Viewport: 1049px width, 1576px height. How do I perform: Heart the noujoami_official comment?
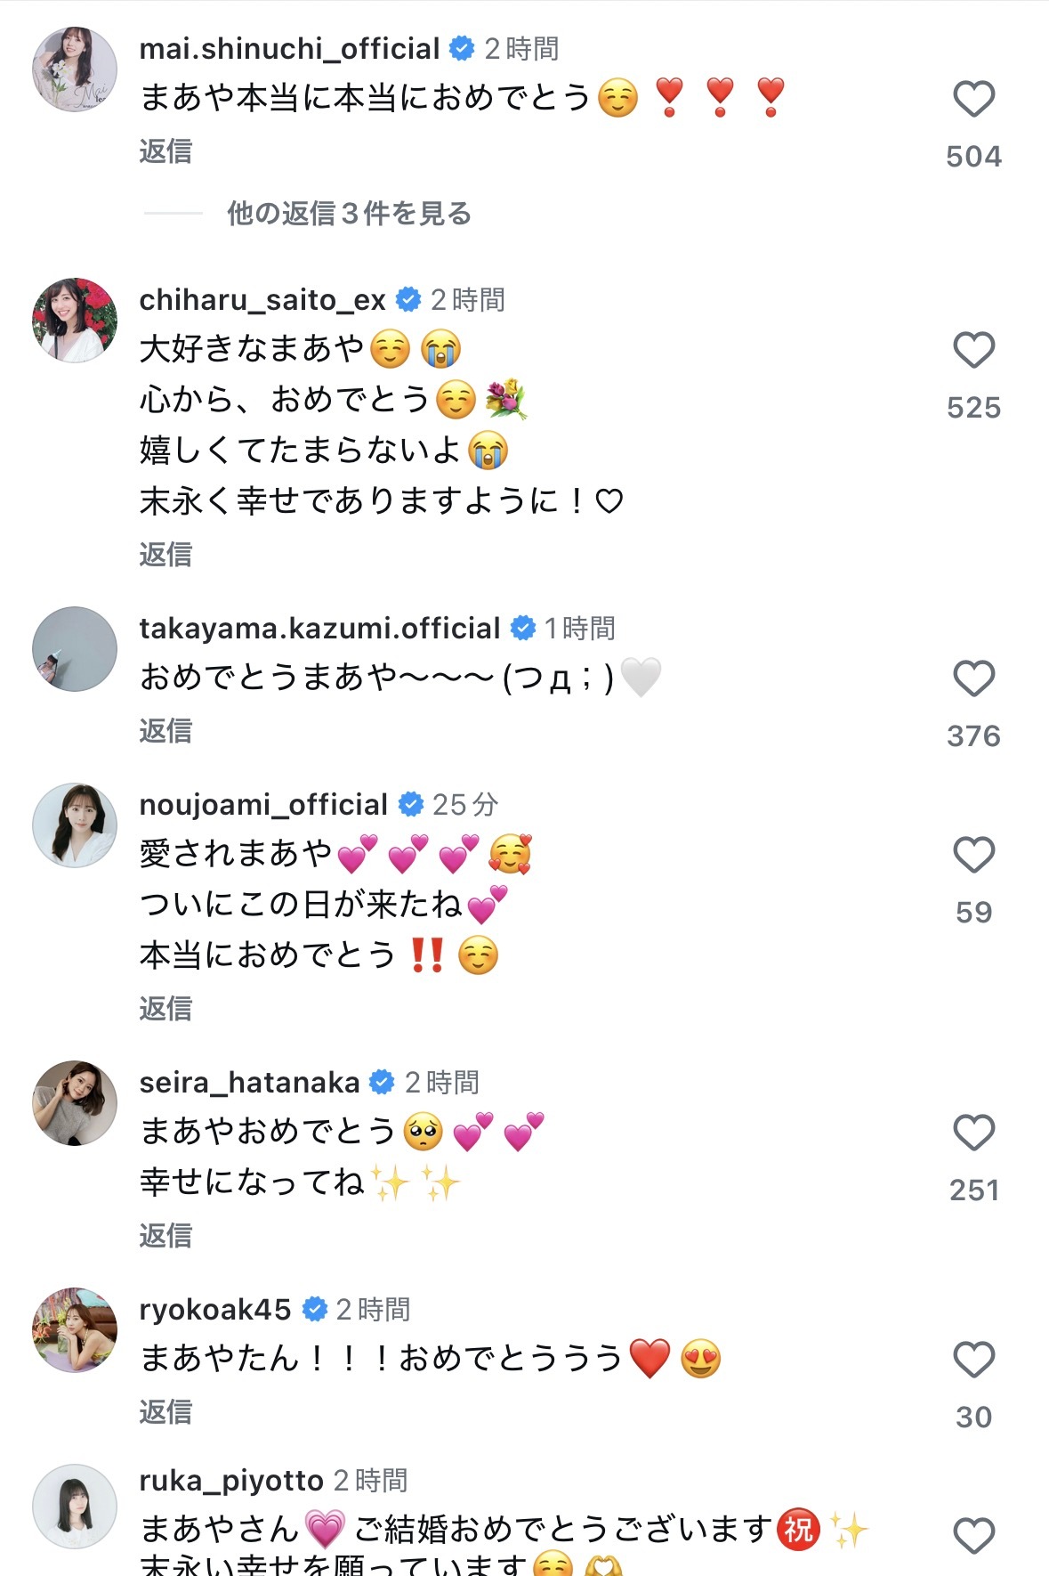point(973,855)
